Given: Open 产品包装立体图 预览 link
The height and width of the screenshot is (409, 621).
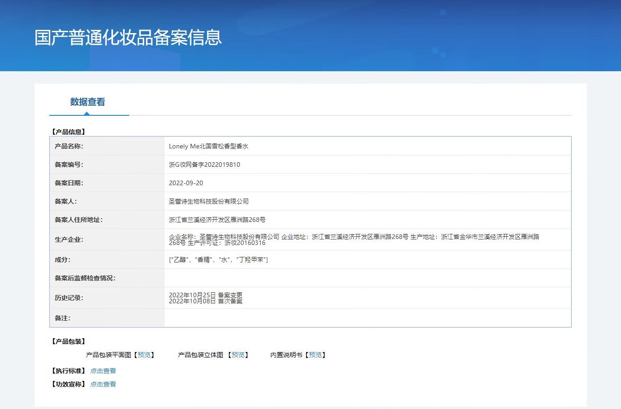Looking at the screenshot, I should 238,355.
